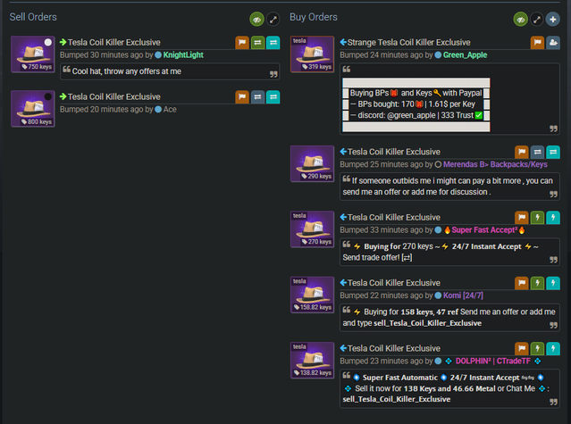
Task: Open Merendas' Tesla Coil Killer Exclusive listing title
Action: [x=394, y=152]
